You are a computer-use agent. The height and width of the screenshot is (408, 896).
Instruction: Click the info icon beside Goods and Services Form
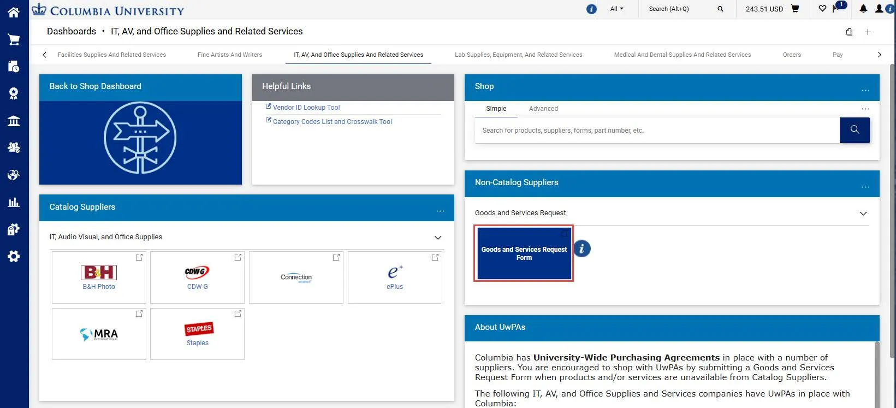582,249
